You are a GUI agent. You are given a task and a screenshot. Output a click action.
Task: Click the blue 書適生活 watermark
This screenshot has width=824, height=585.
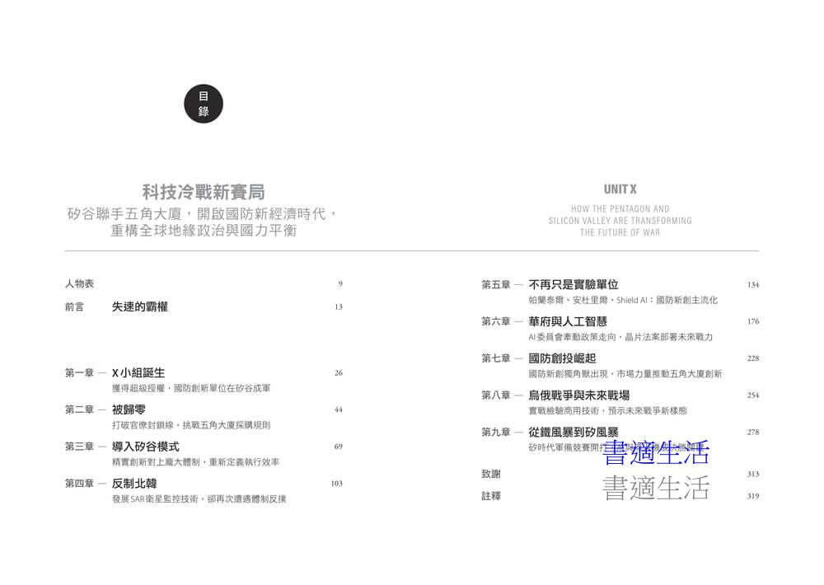tap(656, 452)
